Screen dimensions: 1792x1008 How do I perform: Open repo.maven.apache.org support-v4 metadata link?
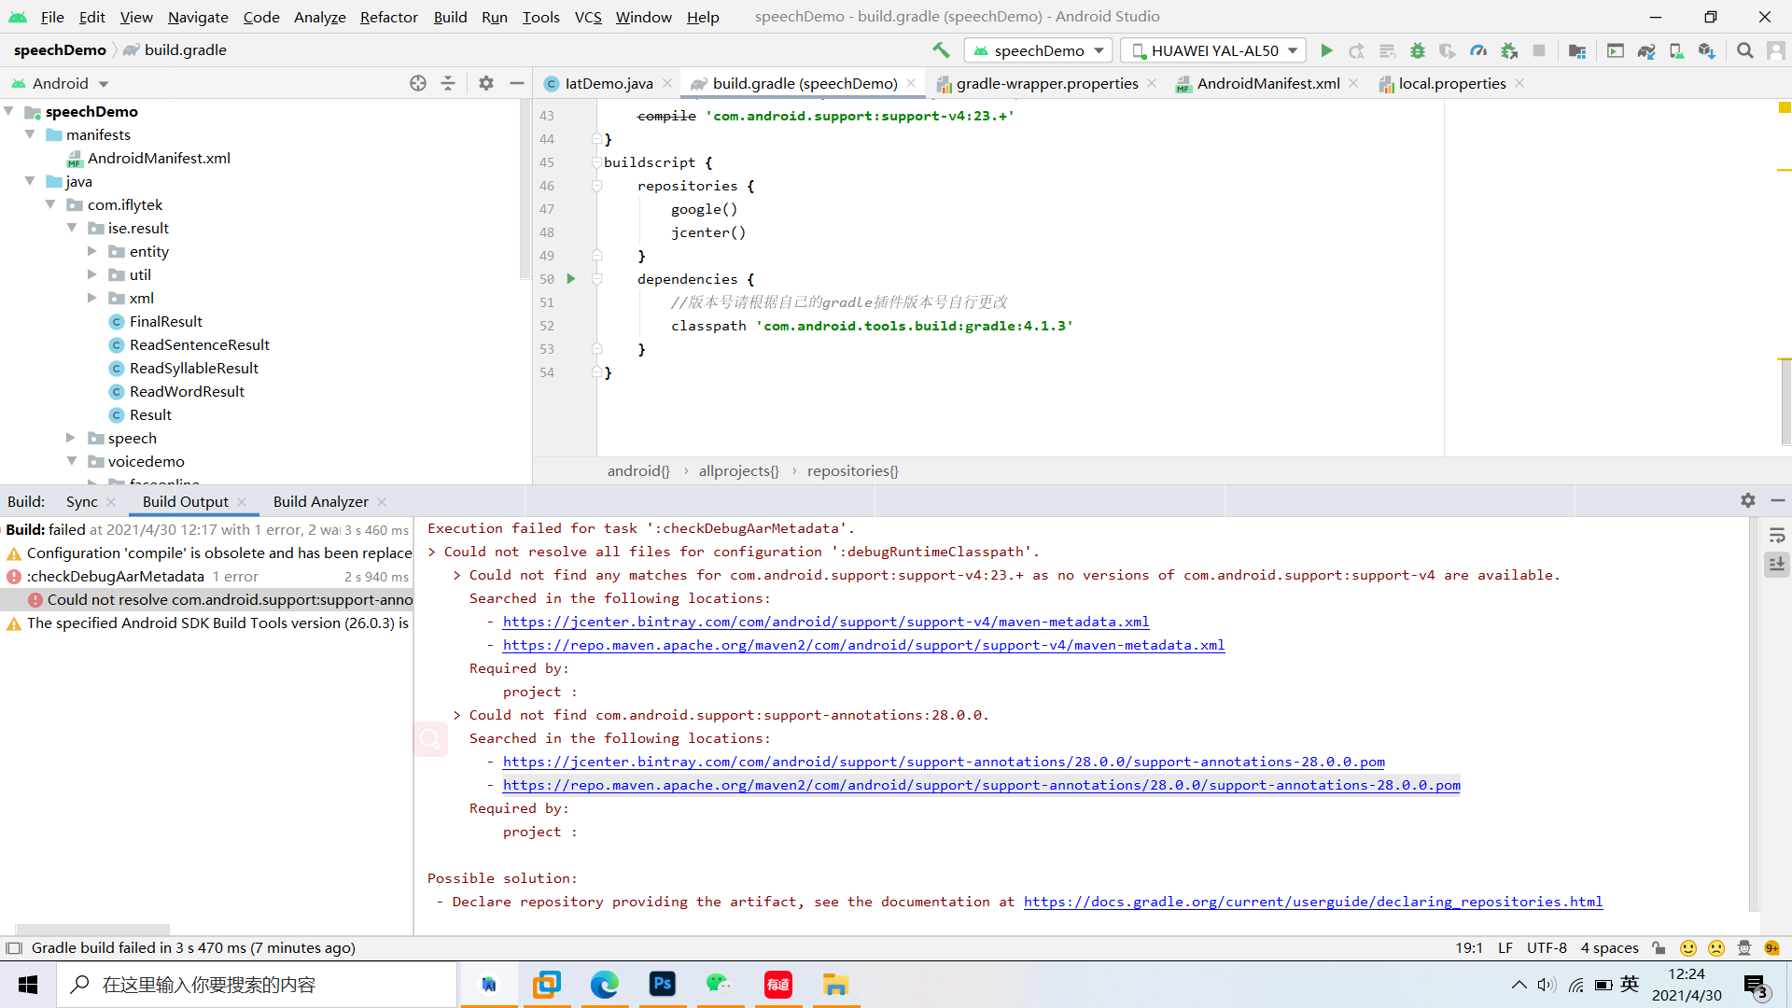coord(863,645)
